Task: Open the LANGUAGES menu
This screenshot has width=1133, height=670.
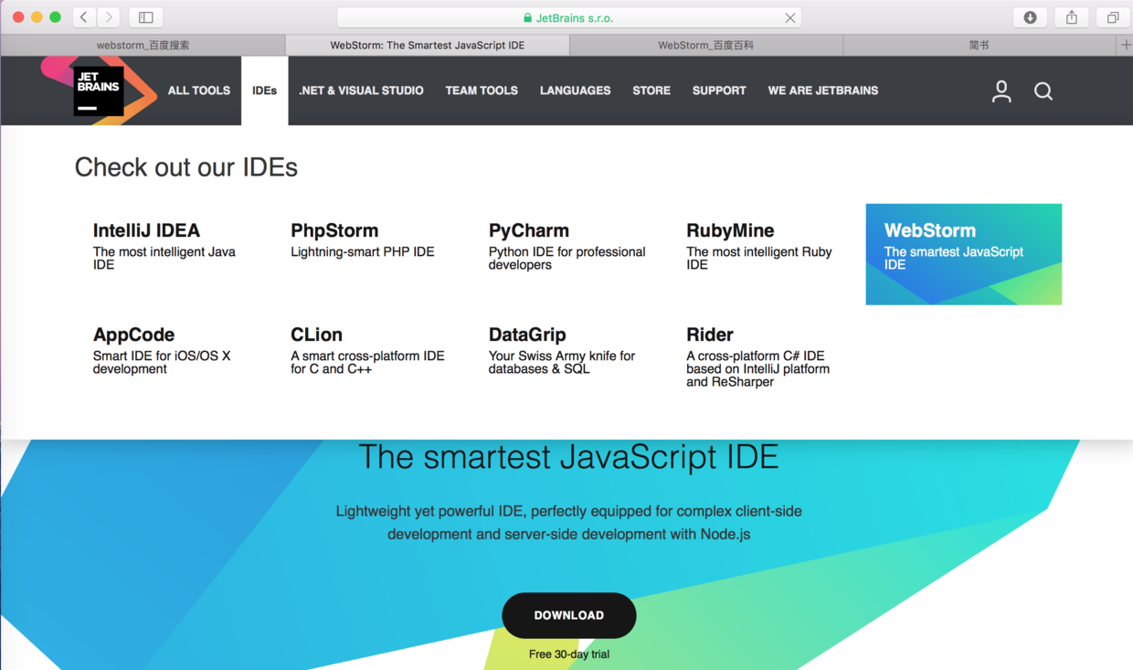Action: pyautogui.click(x=575, y=90)
